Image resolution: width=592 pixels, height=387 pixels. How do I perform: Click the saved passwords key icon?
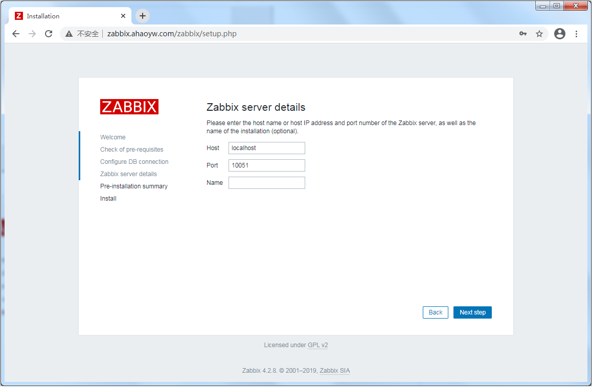click(522, 34)
